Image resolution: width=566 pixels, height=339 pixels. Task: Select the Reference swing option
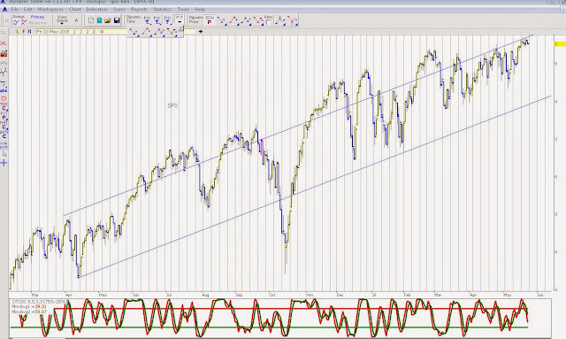point(37,23)
